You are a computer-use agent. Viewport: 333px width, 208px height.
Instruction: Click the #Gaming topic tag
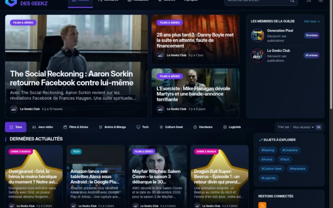tap(268, 150)
